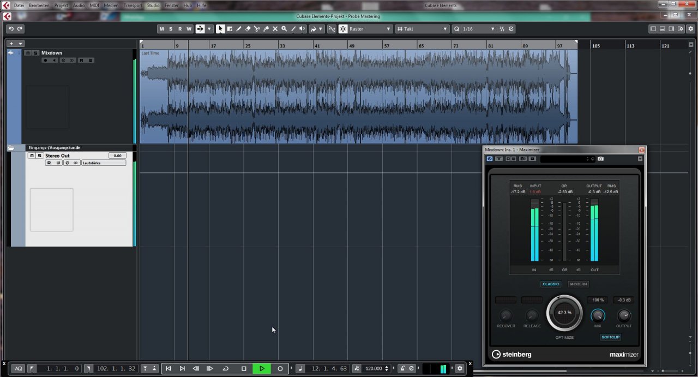This screenshot has width=698, height=377.
Task: Switch Maximizer to MODERN mode
Action: coord(579,284)
